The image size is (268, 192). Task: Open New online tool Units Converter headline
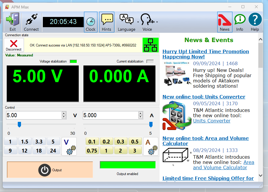click(204, 97)
